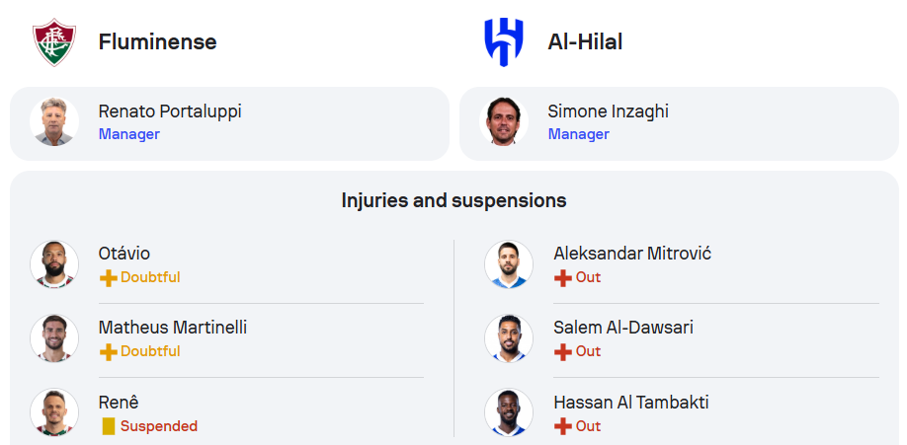Open Renato Portaluppi's manager photo
This screenshot has height=445, width=907.
(54, 121)
